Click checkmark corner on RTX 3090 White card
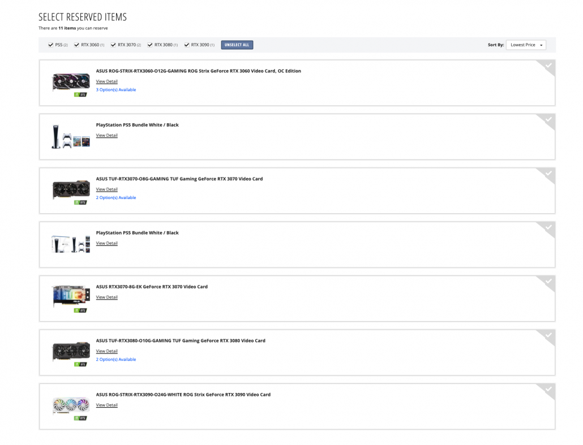Viewport: 583px width, 445px height. click(x=548, y=390)
